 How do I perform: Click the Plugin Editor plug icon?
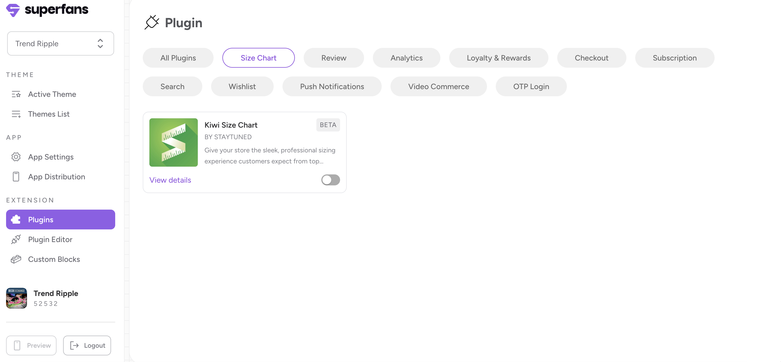pyautogui.click(x=16, y=239)
